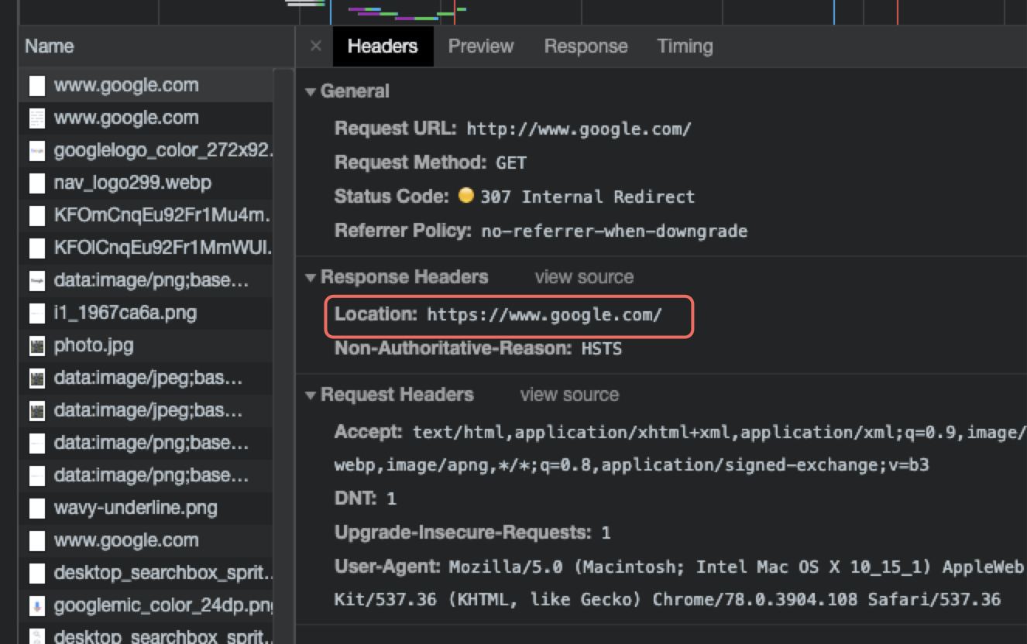Click the document icon beside second www.google.com
Screen dimensions: 1027x644
click(x=36, y=118)
